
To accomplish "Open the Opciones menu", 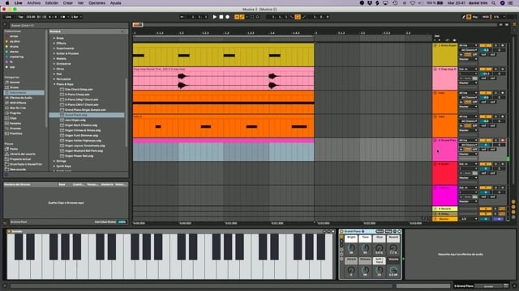I will tap(97, 3).
